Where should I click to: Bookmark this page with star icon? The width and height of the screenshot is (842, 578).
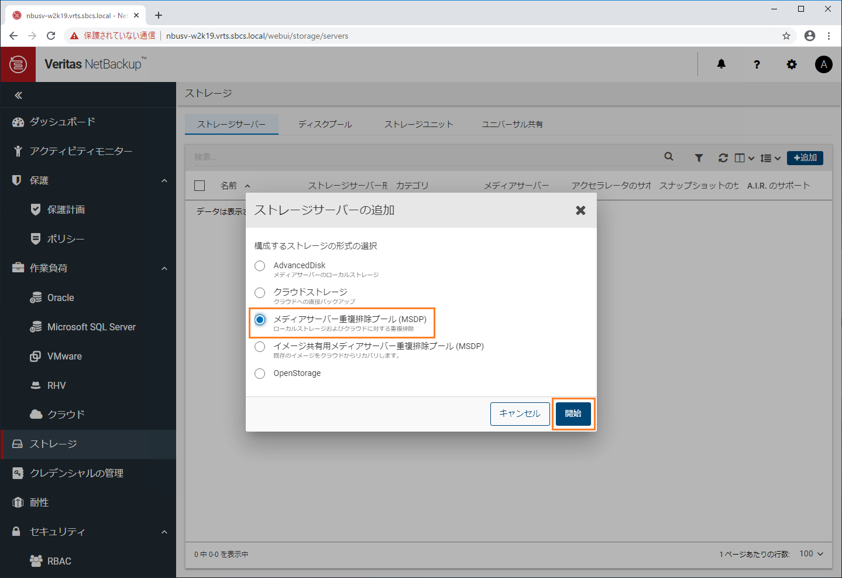[x=786, y=36]
